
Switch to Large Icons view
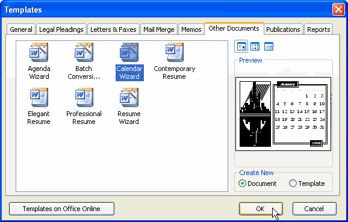coord(241,46)
